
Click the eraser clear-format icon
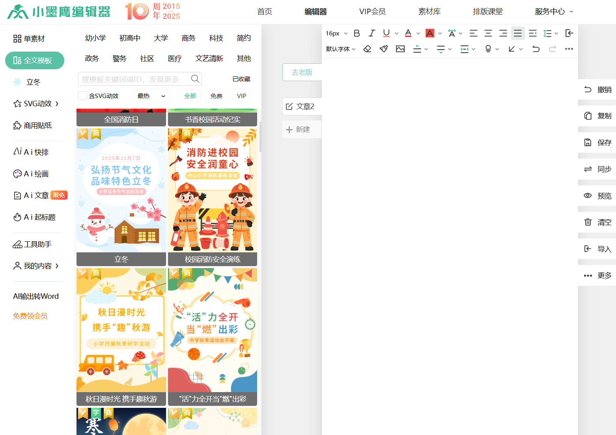367,49
